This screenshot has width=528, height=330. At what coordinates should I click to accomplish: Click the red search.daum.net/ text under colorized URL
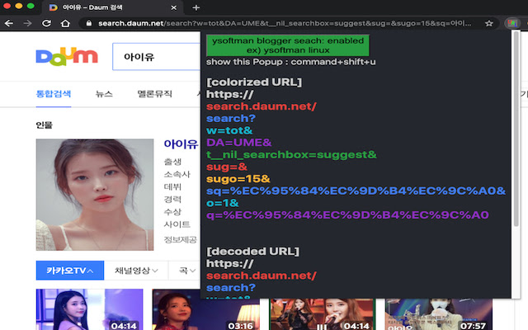pyautogui.click(x=262, y=106)
